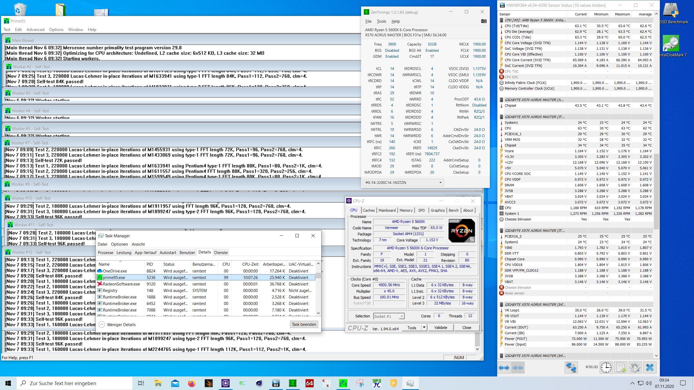Switch to Task-Manager Dienste tab
This screenshot has width=694, height=390.
(x=221, y=252)
